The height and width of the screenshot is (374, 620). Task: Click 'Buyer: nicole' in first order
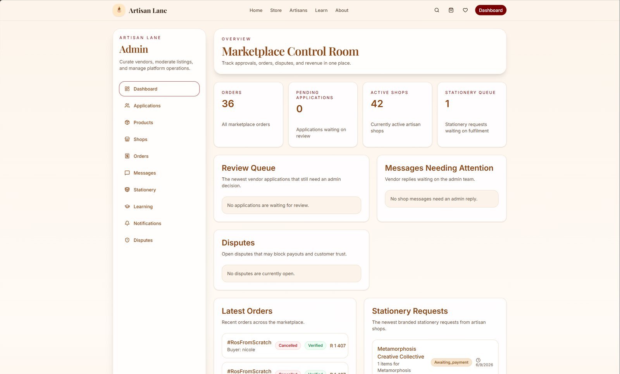[x=241, y=350]
